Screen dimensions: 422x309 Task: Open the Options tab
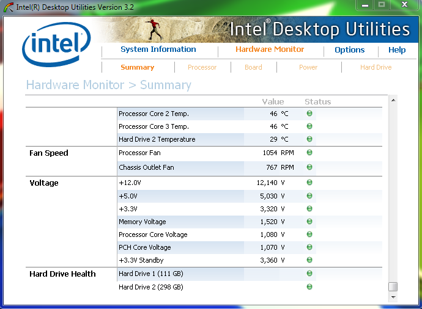pos(350,50)
